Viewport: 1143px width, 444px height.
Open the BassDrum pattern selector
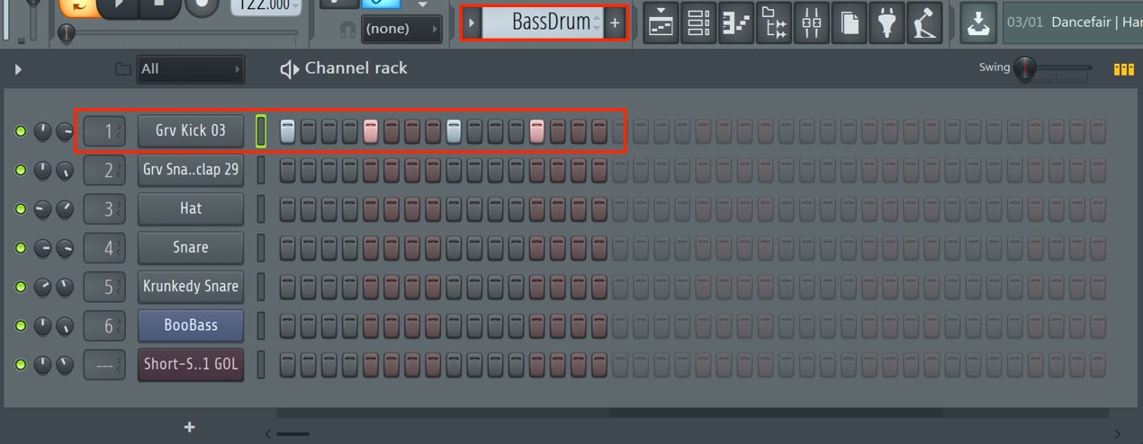tap(543, 23)
